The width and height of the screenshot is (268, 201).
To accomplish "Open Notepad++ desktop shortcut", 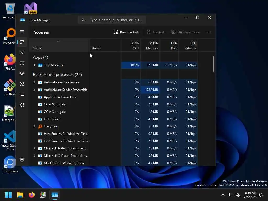I will [x=9, y=113].
